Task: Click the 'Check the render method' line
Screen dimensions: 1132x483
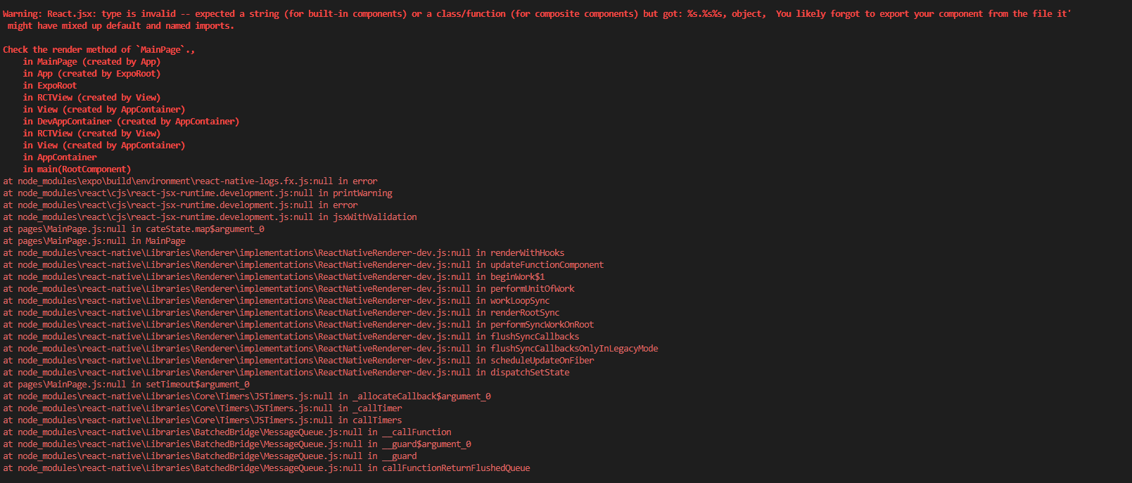Action: [x=98, y=50]
